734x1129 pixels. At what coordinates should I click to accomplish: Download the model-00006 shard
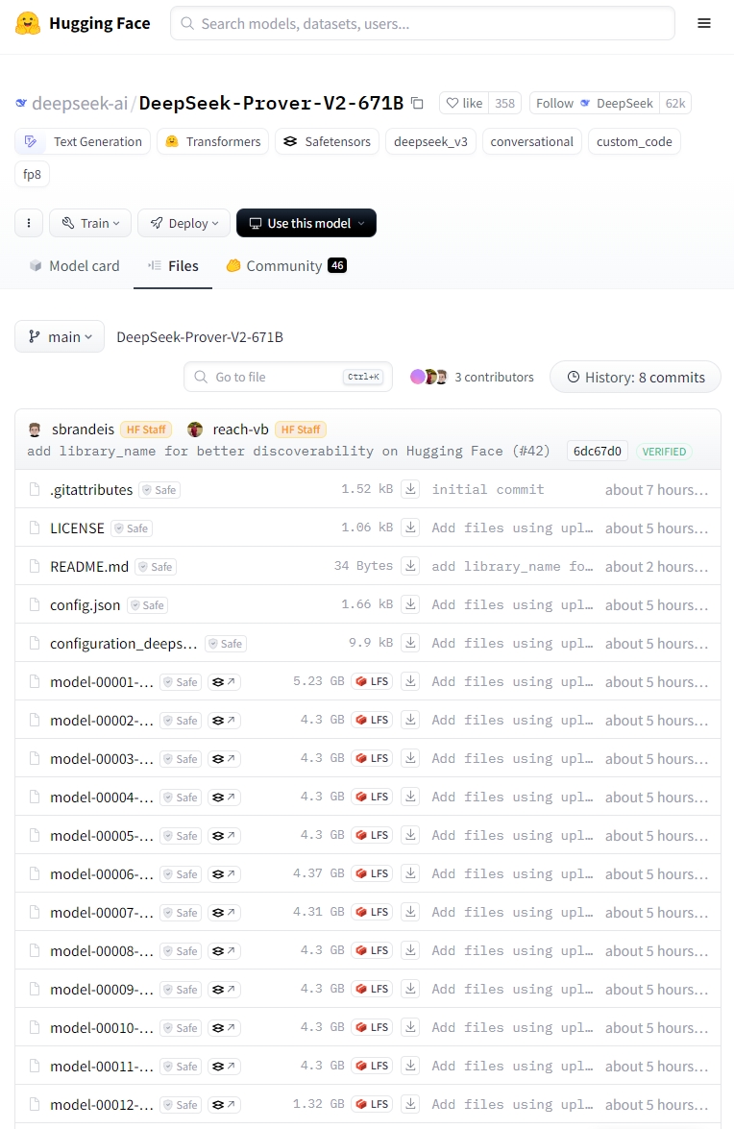click(x=410, y=873)
